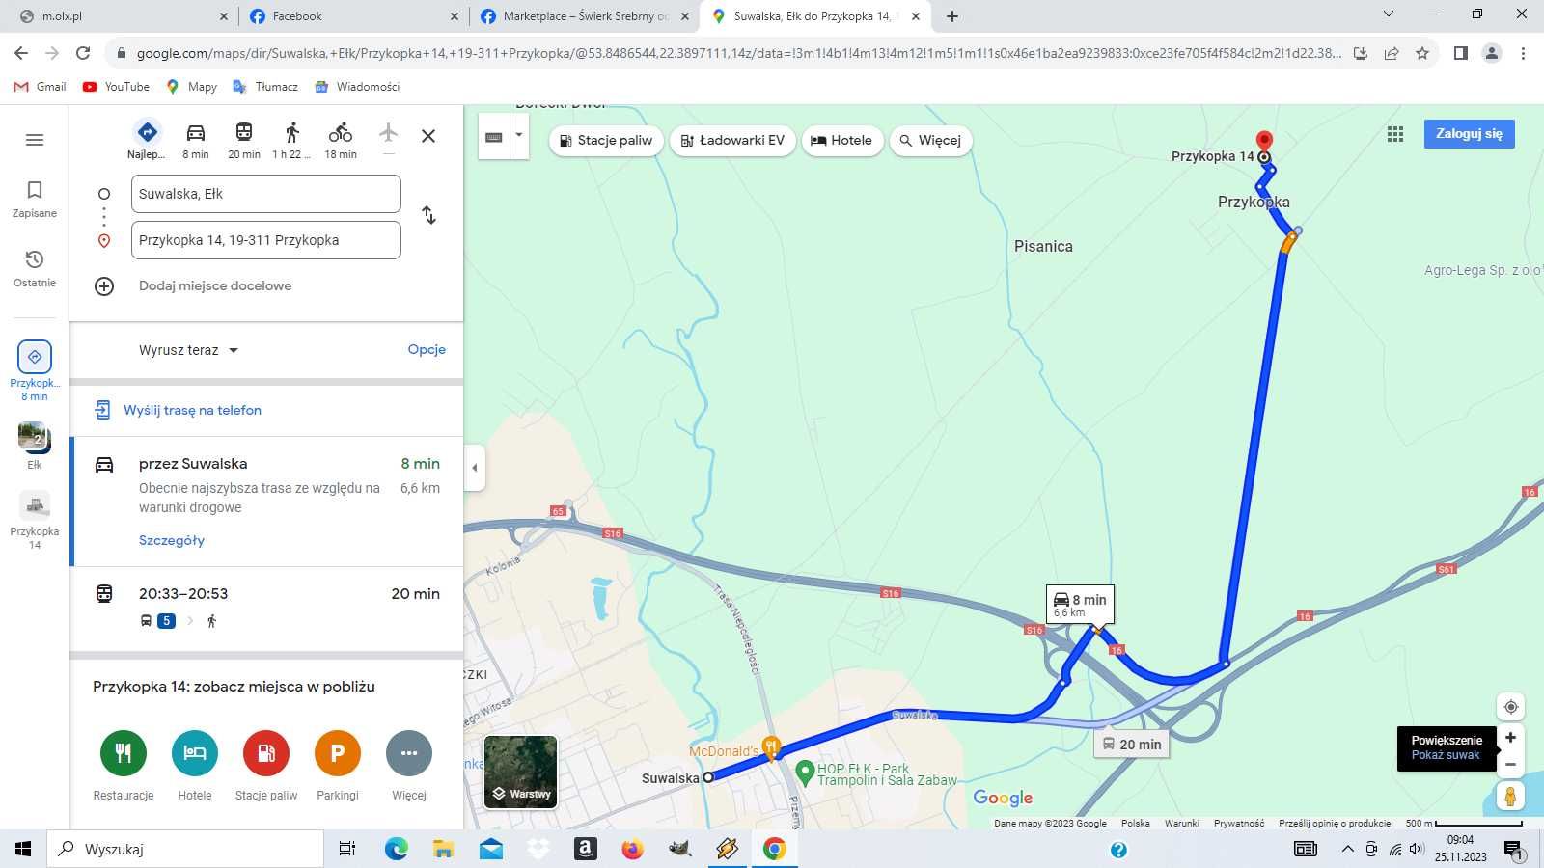Open route Opcje
1544x868 pixels.
(x=427, y=349)
